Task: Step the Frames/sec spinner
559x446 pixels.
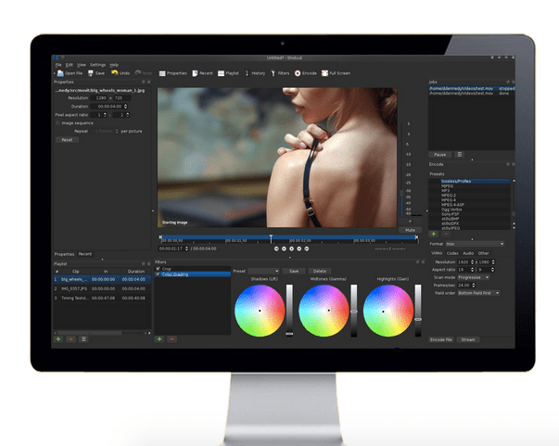Action: 474,286
